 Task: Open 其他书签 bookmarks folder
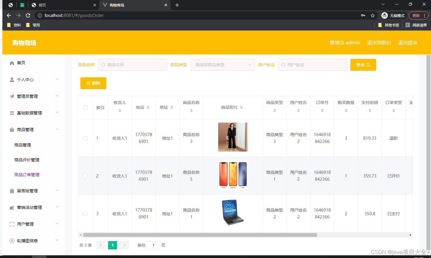[x=389, y=25]
